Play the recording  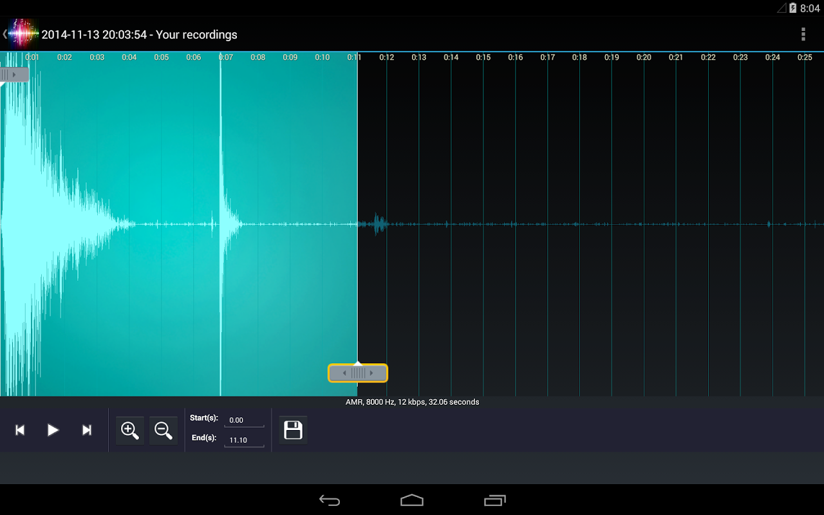[x=53, y=430]
